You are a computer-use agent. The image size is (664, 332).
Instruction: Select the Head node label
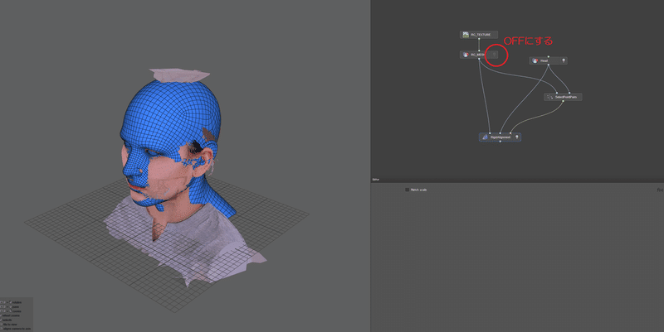pyautogui.click(x=544, y=60)
